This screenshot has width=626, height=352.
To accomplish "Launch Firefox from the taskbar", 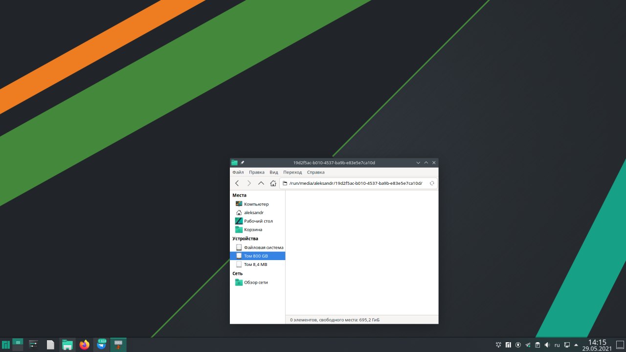I will coord(85,345).
